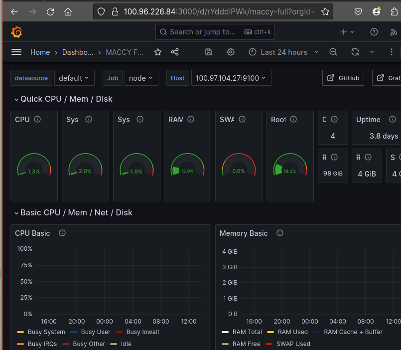Share the dashboard via share icon
Screen dimensions: 401x350
[x=175, y=52]
